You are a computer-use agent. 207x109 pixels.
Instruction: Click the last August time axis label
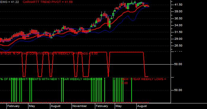pyautogui.click(x=142, y=106)
